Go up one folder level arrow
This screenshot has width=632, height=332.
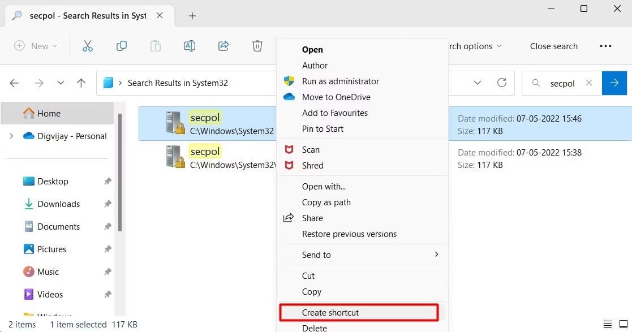click(x=81, y=83)
